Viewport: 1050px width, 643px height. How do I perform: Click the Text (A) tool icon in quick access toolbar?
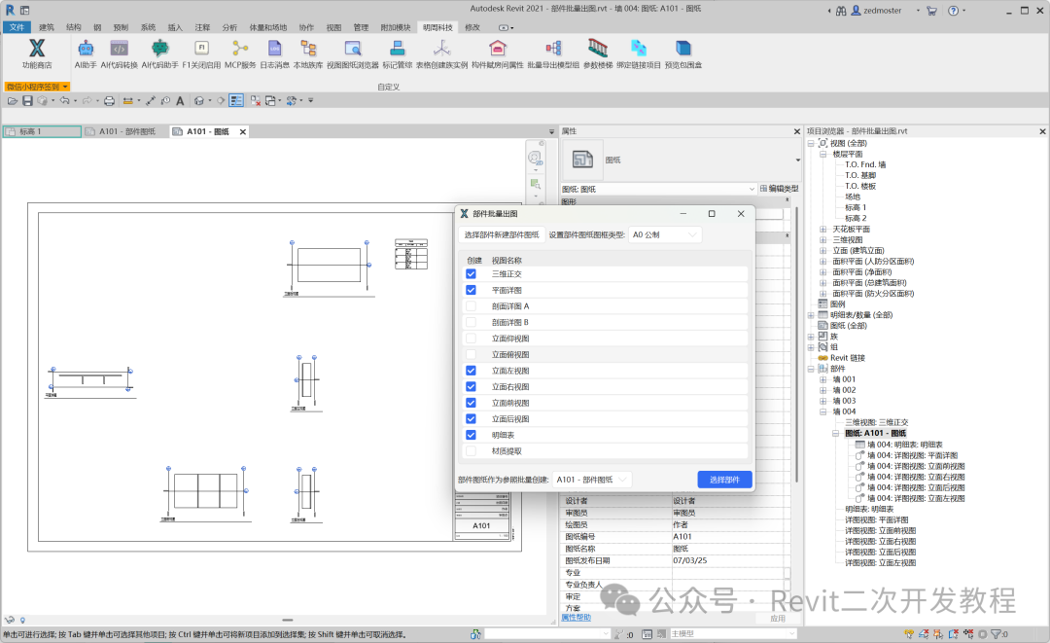tap(180, 100)
